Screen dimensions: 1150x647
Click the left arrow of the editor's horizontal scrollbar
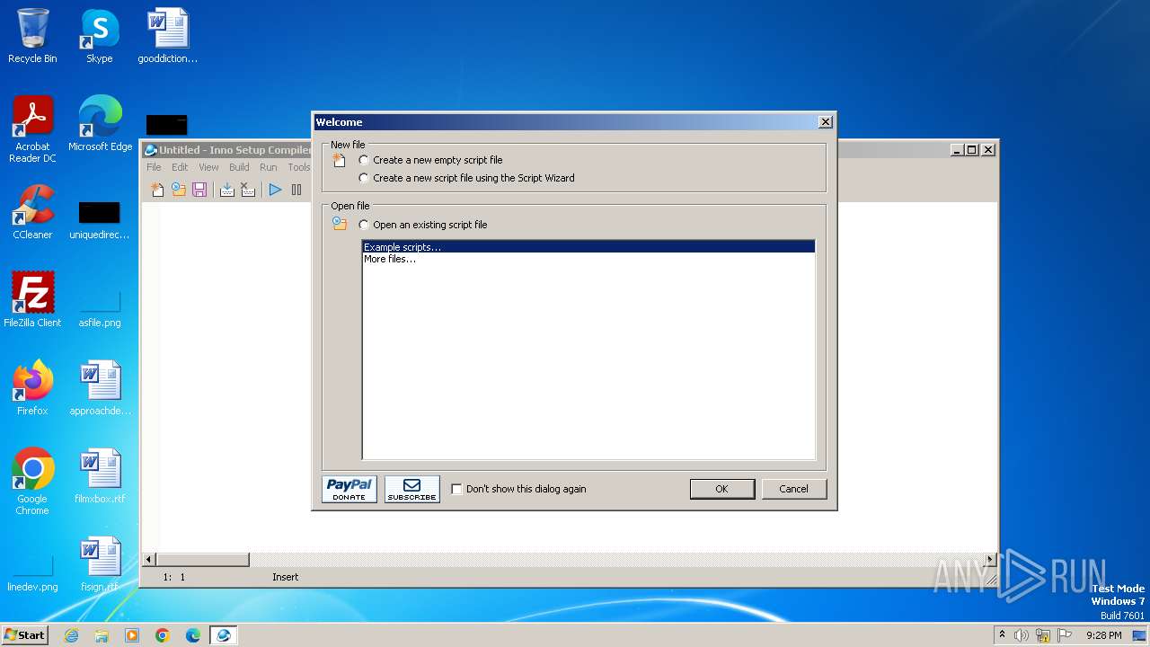150,559
